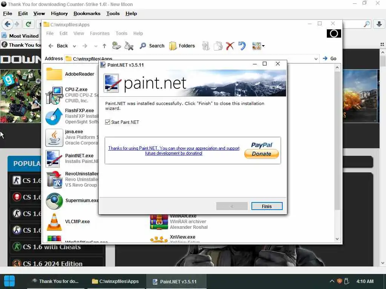The height and width of the screenshot is (289, 386).
Task: Select CPU-Z.exe file icon
Action: click(x=54, y=95)
